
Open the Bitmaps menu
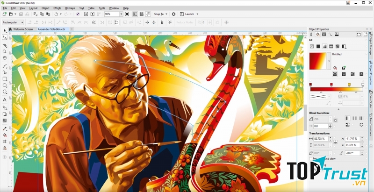70,8
